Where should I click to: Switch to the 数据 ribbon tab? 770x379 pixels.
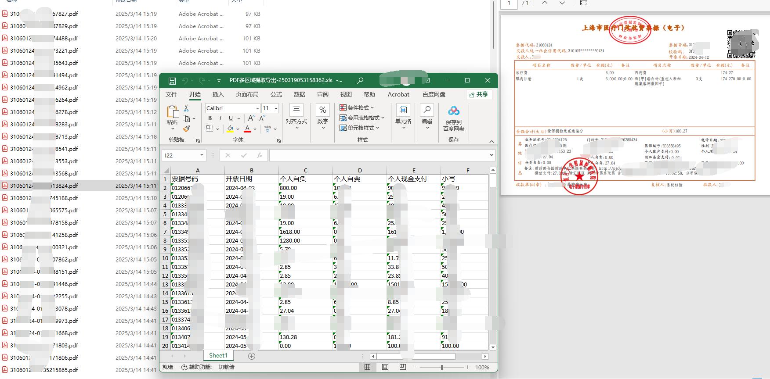point(300,94)
